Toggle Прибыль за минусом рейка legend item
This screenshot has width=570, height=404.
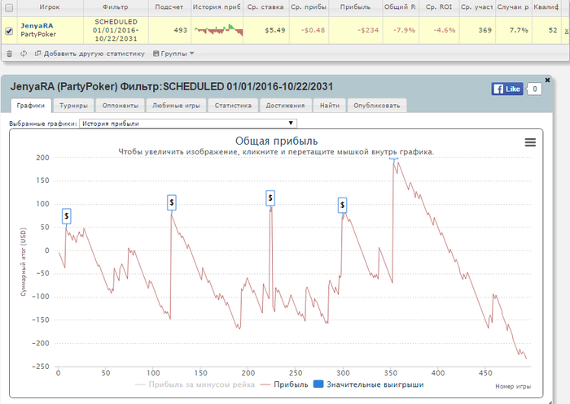tap(195, 384)
